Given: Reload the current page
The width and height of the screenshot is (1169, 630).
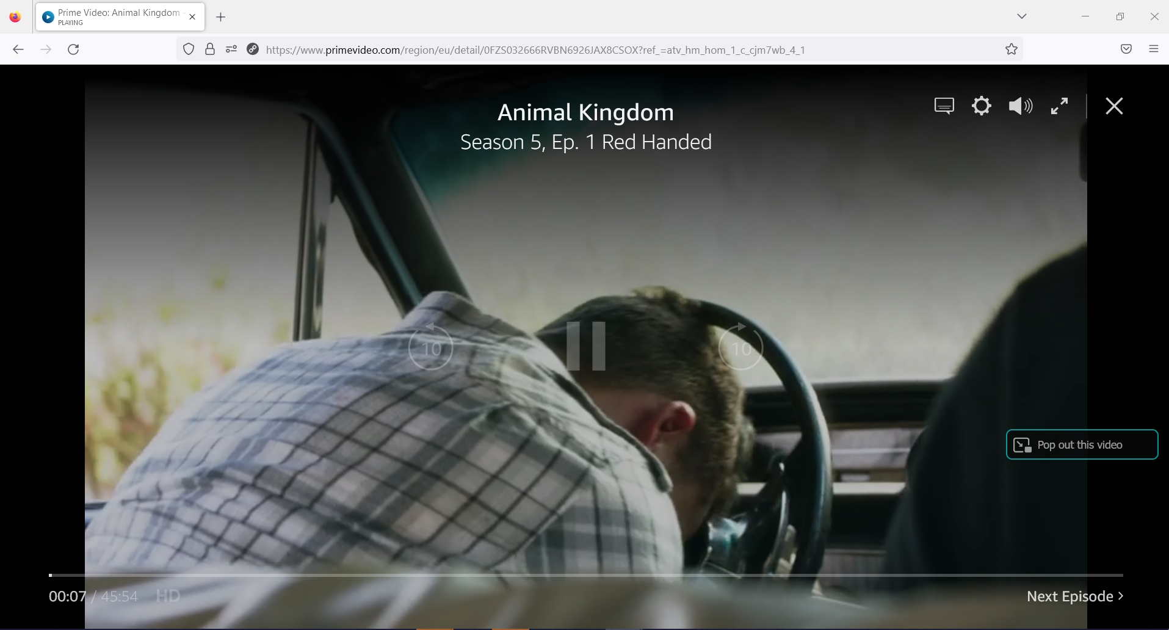Looking at the screenshot, I should (x=73, y=49).
